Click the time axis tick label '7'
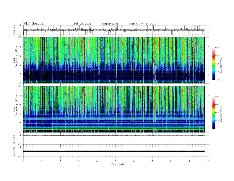This screenshot has height=181, width=234. point(152,161)
